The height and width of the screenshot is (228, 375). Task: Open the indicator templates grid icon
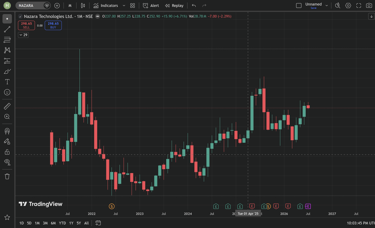[x=132, y=6]
